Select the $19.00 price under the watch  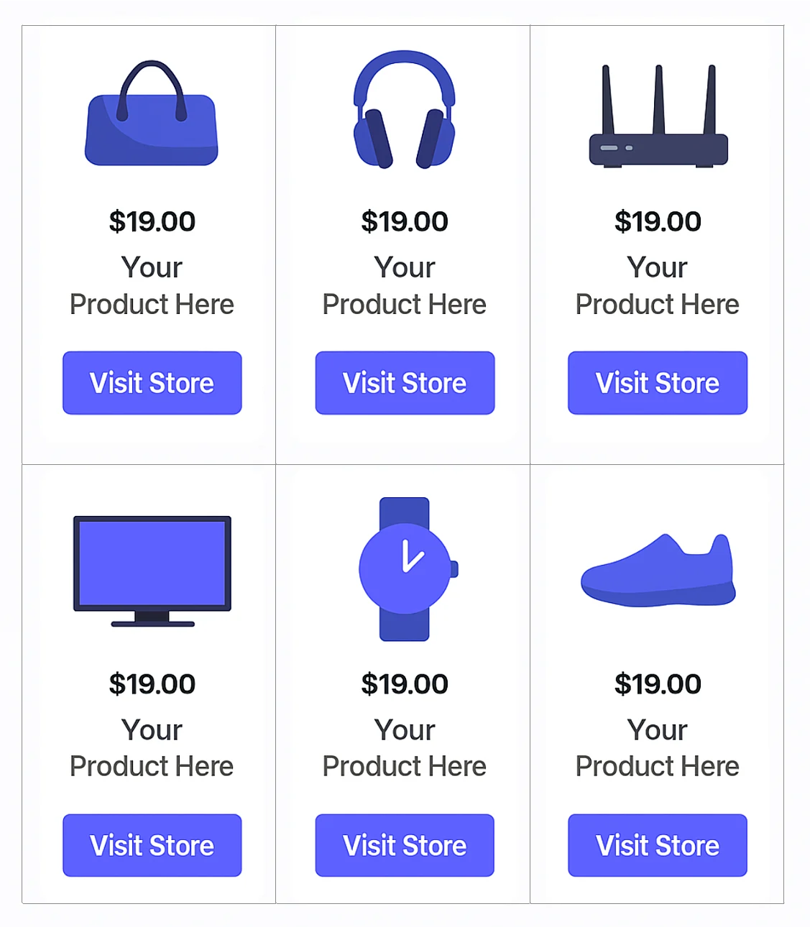405,684
